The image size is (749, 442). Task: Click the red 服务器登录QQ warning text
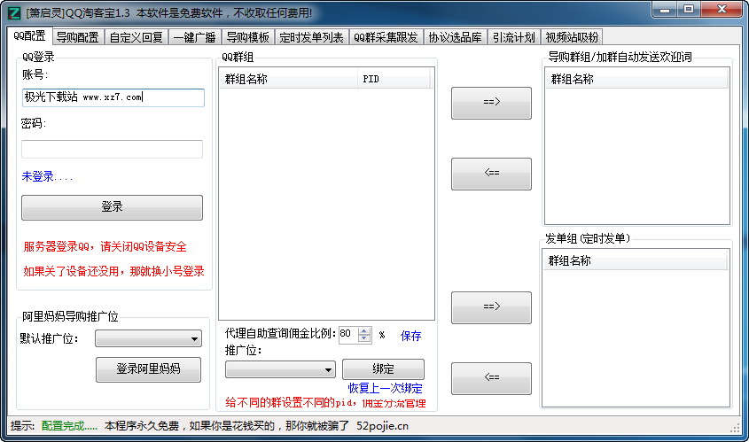pos(105,247)
